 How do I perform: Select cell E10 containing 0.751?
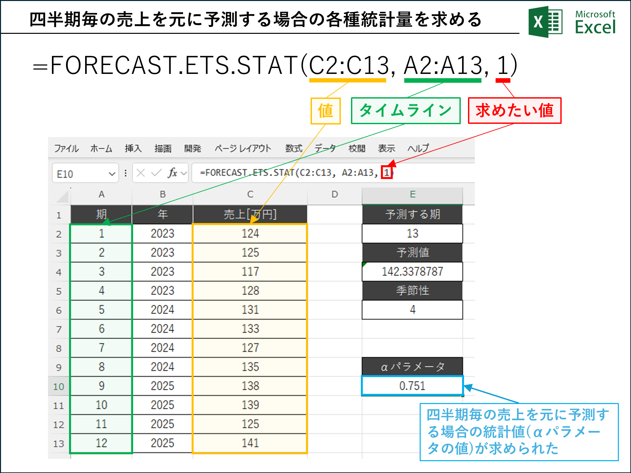pos(412,386)
